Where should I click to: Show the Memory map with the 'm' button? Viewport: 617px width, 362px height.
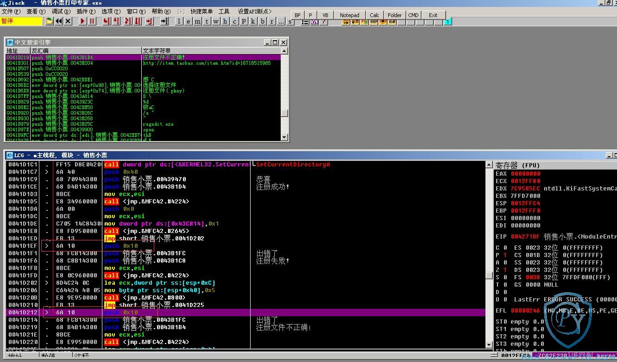(197, 21)
